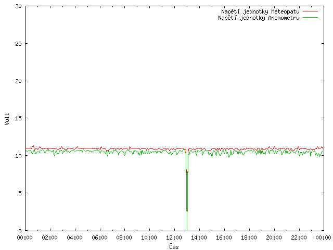Click the 'Volt' y-axis label

click(x=7, y=119)
